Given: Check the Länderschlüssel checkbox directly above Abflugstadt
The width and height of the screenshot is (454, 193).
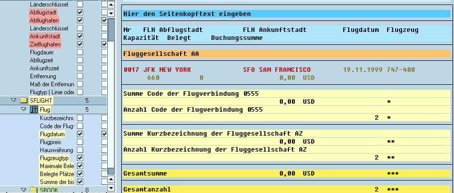Looking at the screenshot, I should point(80,4).
